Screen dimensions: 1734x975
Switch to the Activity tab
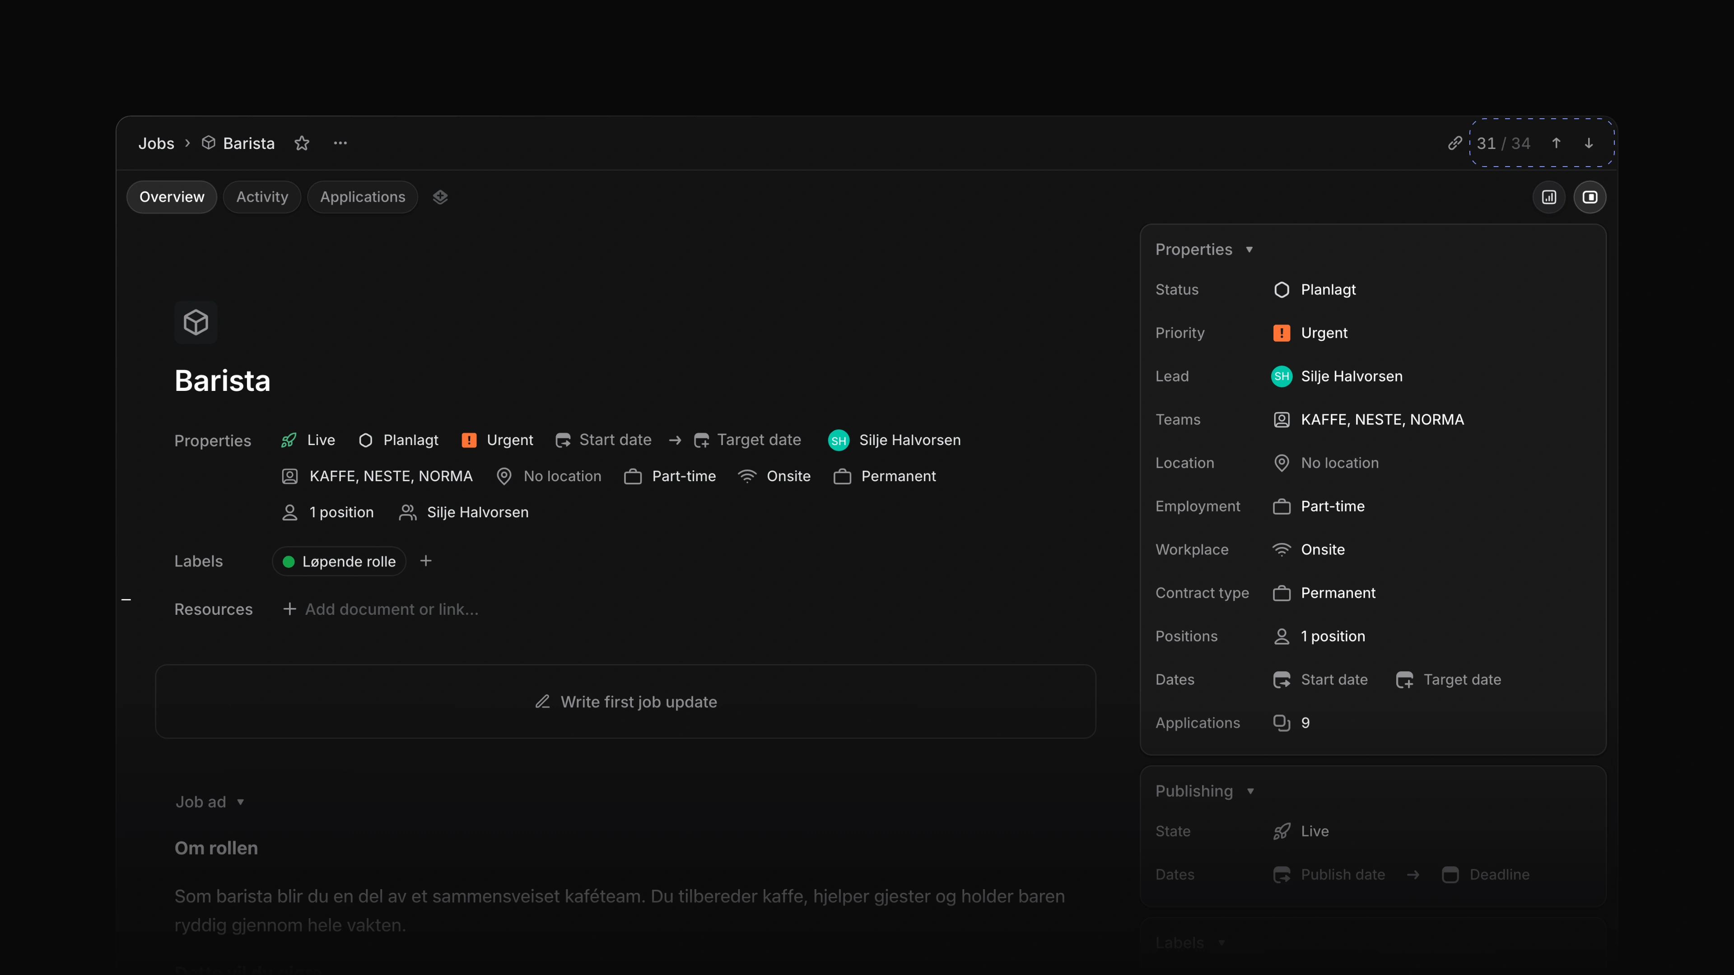point(262,197)
